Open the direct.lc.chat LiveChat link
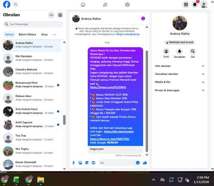The width and height of the screenshot is (214, 186). pyautogui.click(x=110, y=139)
